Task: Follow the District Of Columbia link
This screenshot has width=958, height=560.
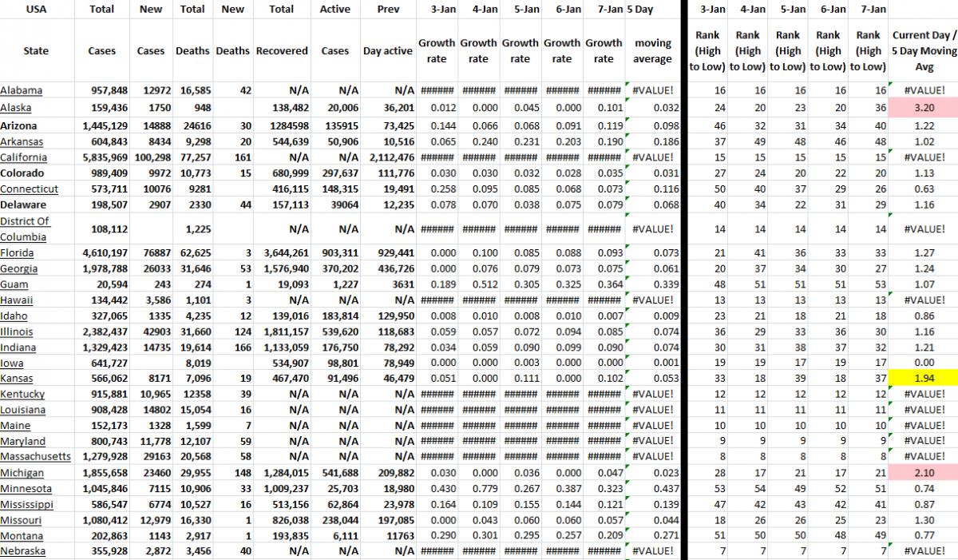Action: 25,228
